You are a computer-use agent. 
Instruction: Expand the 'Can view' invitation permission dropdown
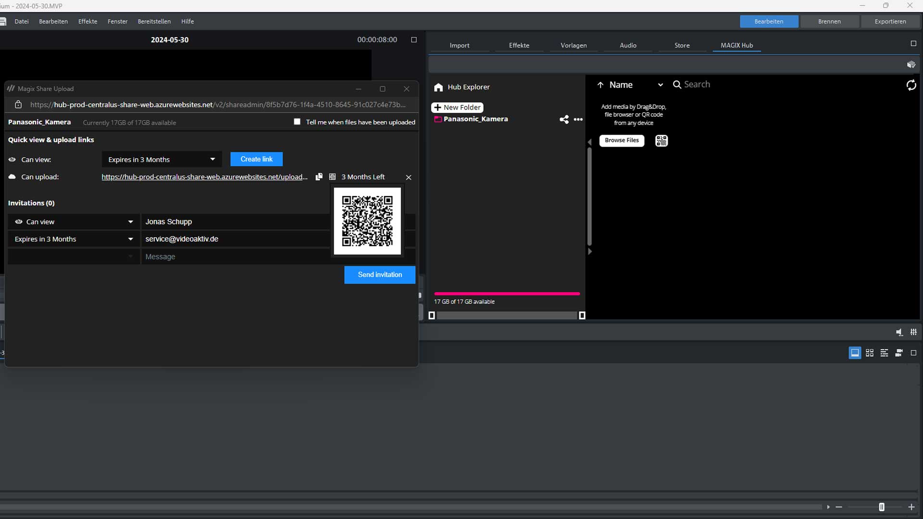point(74,222)
